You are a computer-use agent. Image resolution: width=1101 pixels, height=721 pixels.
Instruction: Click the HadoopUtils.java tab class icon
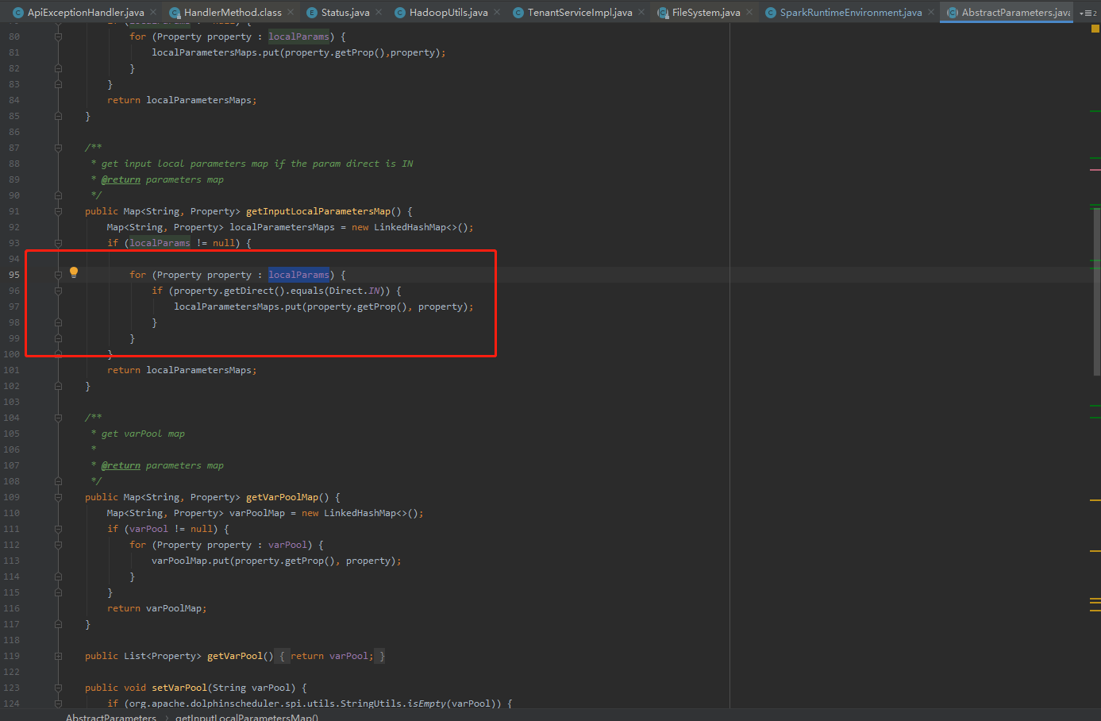coord(400,13)
